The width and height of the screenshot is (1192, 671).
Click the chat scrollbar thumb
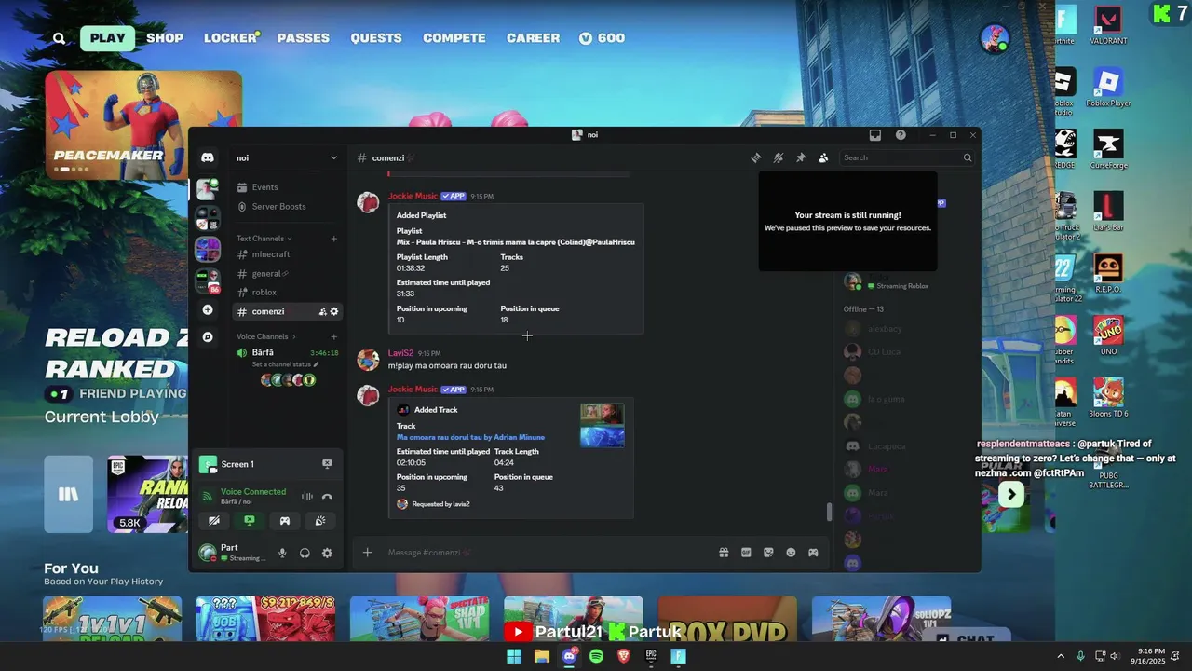[829, 512]
